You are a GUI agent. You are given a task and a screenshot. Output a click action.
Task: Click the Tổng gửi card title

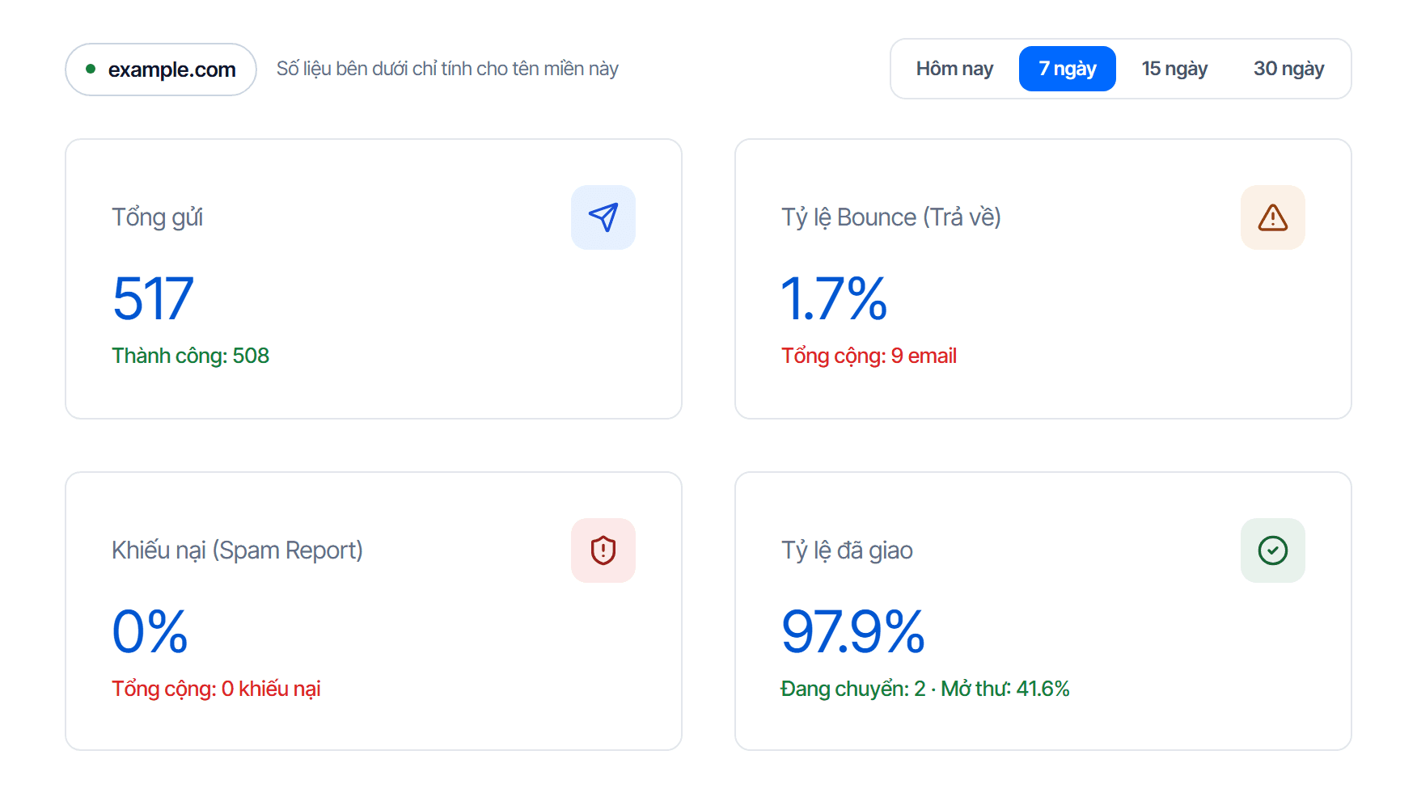[x=157, y=217]
